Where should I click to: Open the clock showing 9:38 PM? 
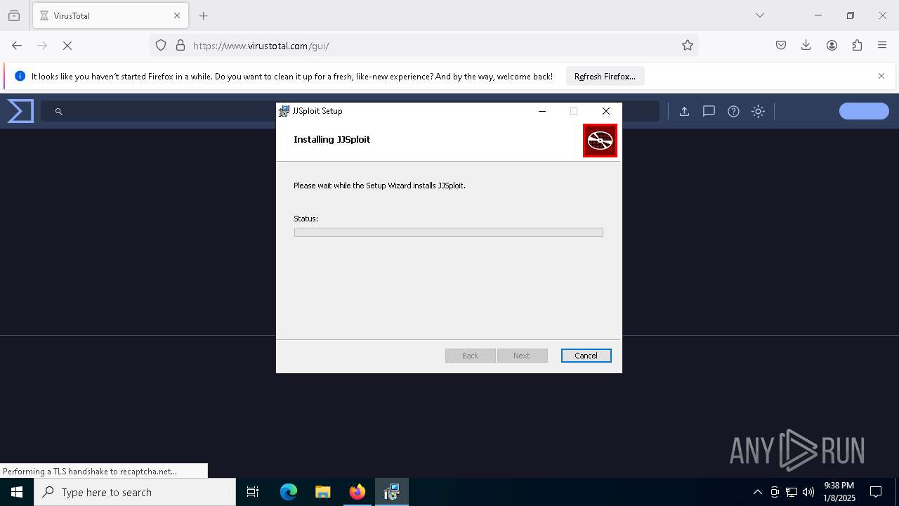click(x=839, y=492)
